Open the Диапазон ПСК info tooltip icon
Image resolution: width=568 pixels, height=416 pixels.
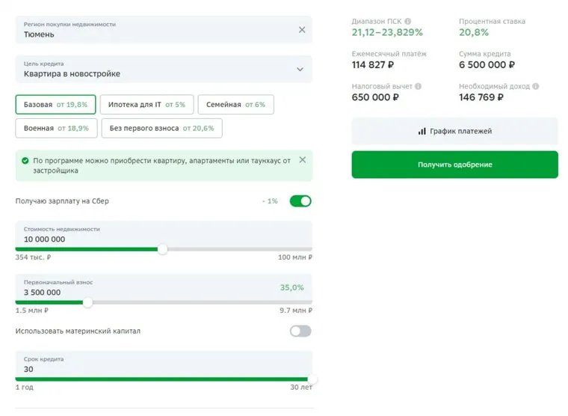pyautogui.click(x=408, y=22)
